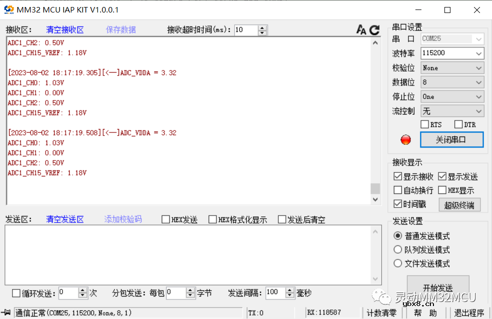Expand the 校验位 parity dropdown
This screenshot has height=319, width=492.
[452, 67]
